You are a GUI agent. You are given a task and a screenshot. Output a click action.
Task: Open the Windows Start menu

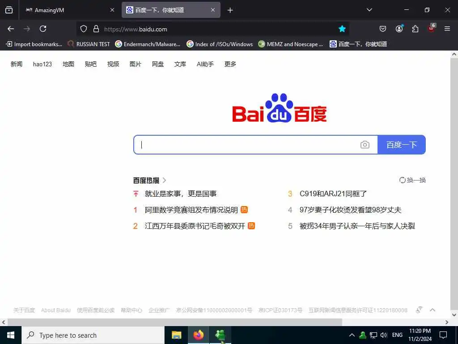pos(11,335)
